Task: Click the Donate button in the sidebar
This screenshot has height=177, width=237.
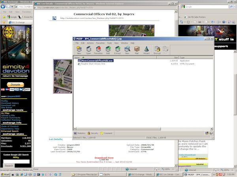Action: [15, 85]
